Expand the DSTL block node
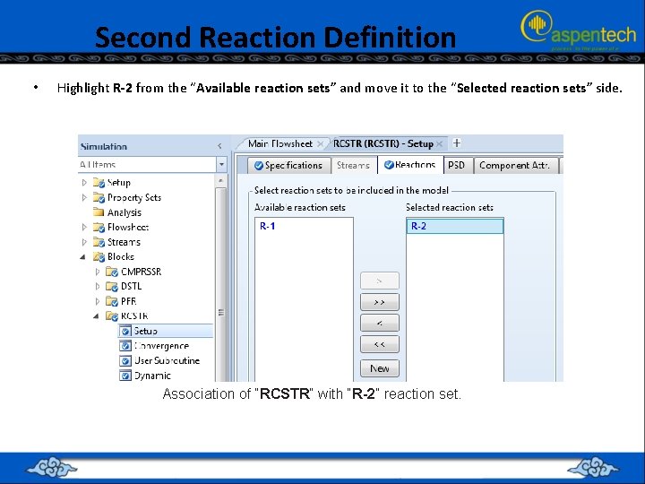This screenshot has width=645, height=484. coord(98,287)
